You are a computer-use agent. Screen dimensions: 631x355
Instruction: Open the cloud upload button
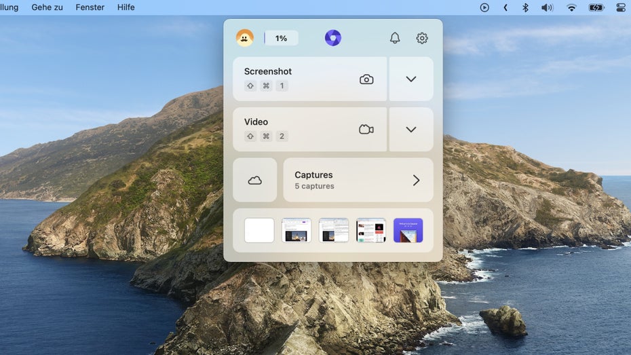coord(255,181)
